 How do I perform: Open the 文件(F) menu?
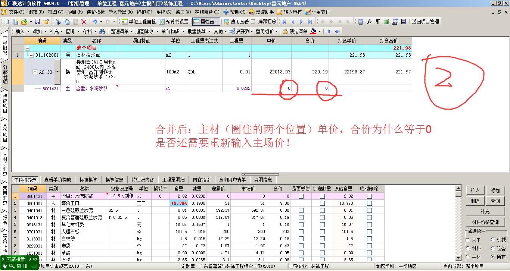click(16, 12)
